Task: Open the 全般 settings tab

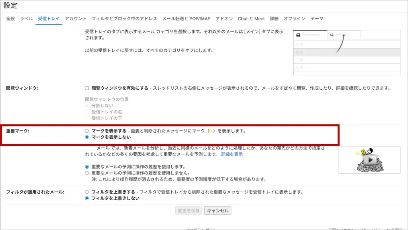Action: 10,19
